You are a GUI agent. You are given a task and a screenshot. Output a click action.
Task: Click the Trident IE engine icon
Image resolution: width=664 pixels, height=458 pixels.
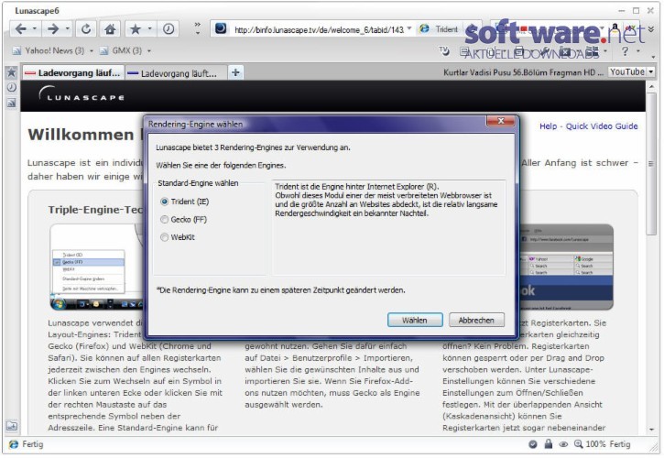tap(424, 28)
